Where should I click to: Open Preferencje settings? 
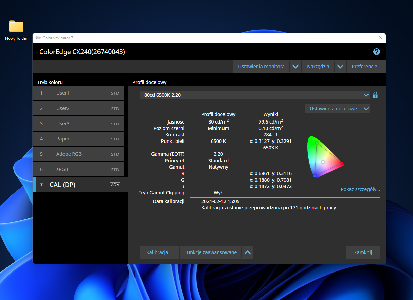[366, 67]
